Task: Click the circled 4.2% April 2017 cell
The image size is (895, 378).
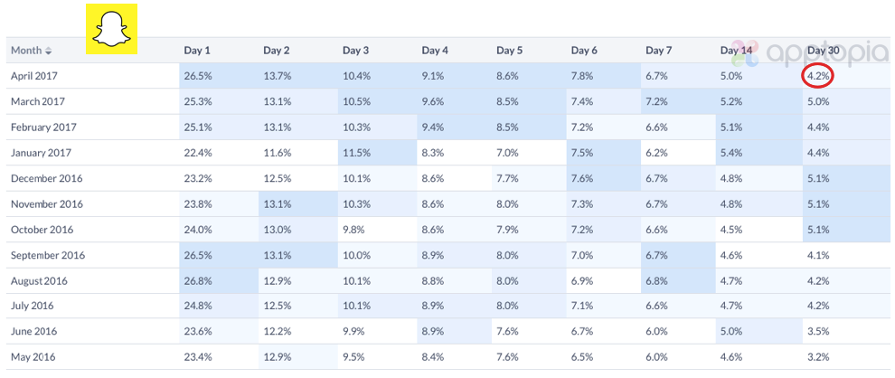Action: (817, 76)
